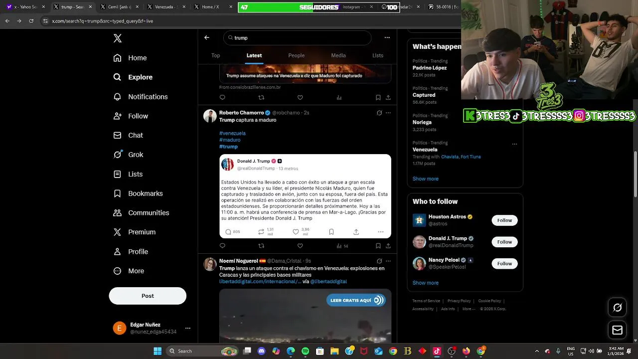Open floating Grok button
Screen dimensions: 638x359
(617, 308)
